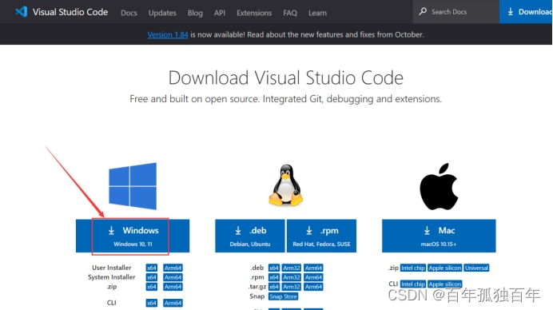This screenshot has width=553, height=310.
Task: Select Arm64 in the Linux .deb row
Action: [313, 268]
